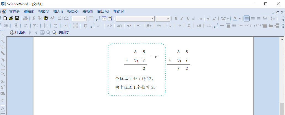Expand standard toolbar overflow options arrow
This screenshot has width=285, height=115.
pyautogui.click(x=97, y=20)
